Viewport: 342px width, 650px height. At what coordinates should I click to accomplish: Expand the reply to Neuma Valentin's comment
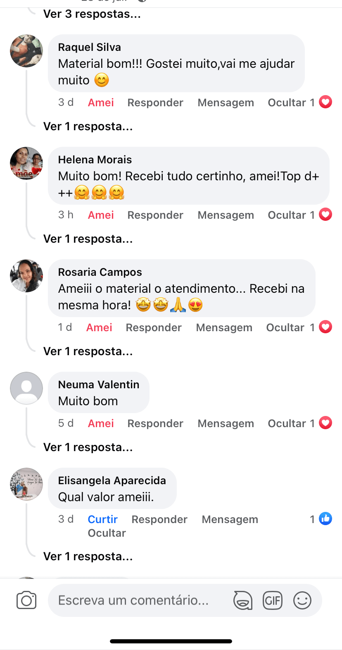tap(88, 447)
